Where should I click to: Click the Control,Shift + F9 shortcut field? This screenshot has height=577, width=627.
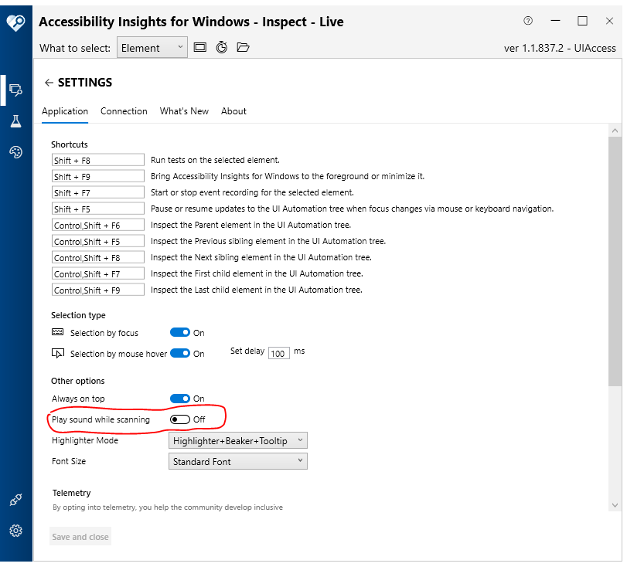pyautogui.click(x=98, y=290)
